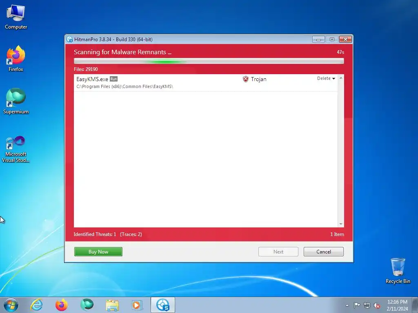Open Internet Explorer from the taskbar
Screen dimensions: 418x313
pos(36,305)
